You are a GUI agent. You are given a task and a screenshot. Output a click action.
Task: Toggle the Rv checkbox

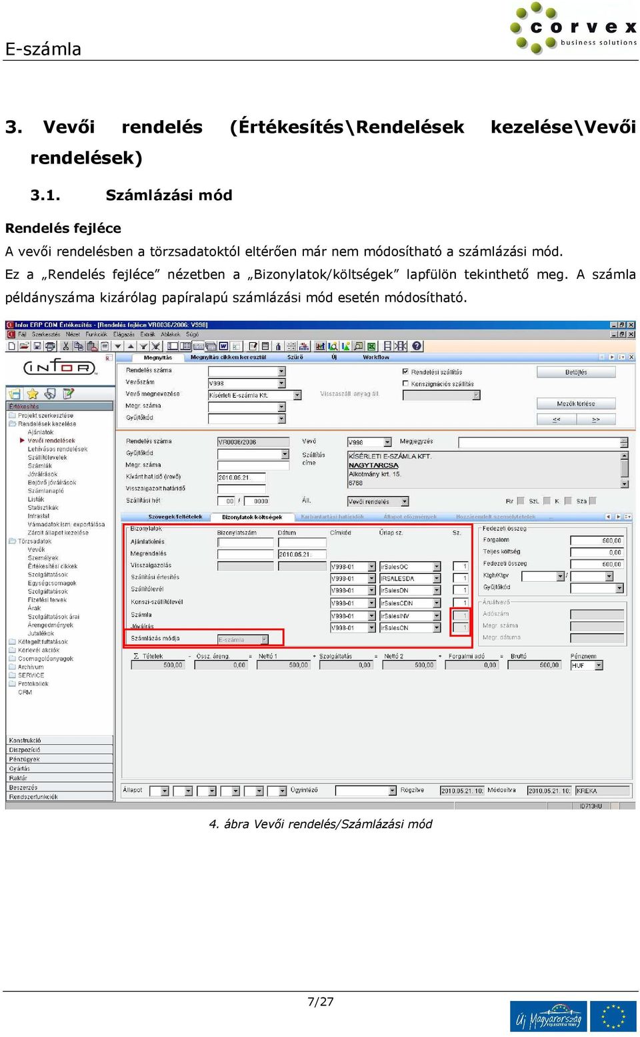520,500
